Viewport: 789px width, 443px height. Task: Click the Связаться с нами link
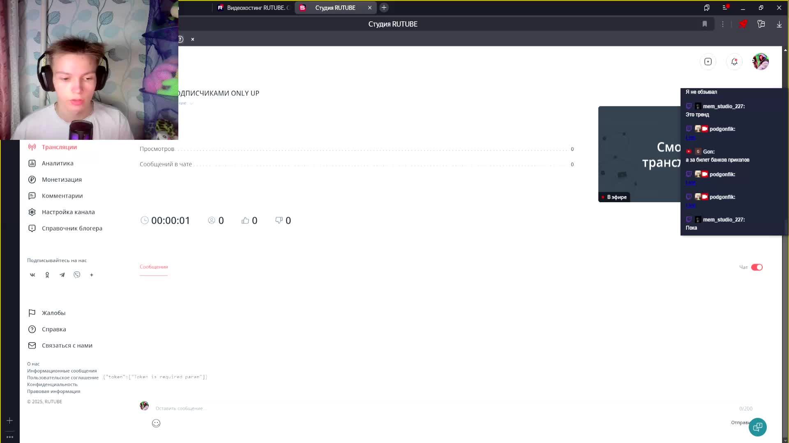point(67,345)
